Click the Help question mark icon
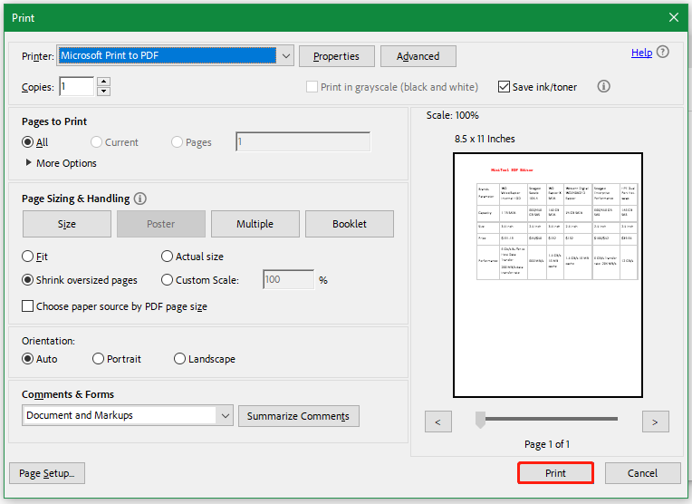Image resolution: width=692 pixels, height=504 pixels. tap(662, 53)
